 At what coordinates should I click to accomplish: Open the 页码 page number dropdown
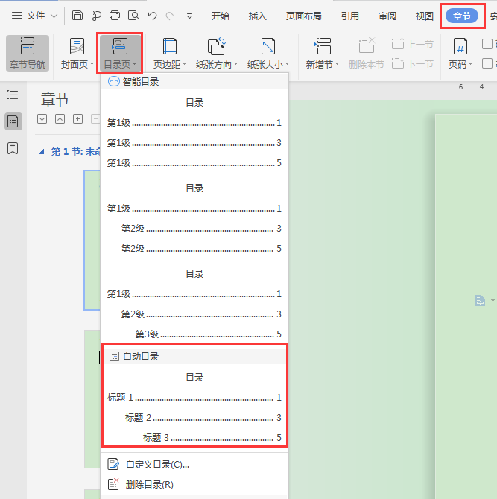coord(460,64)
